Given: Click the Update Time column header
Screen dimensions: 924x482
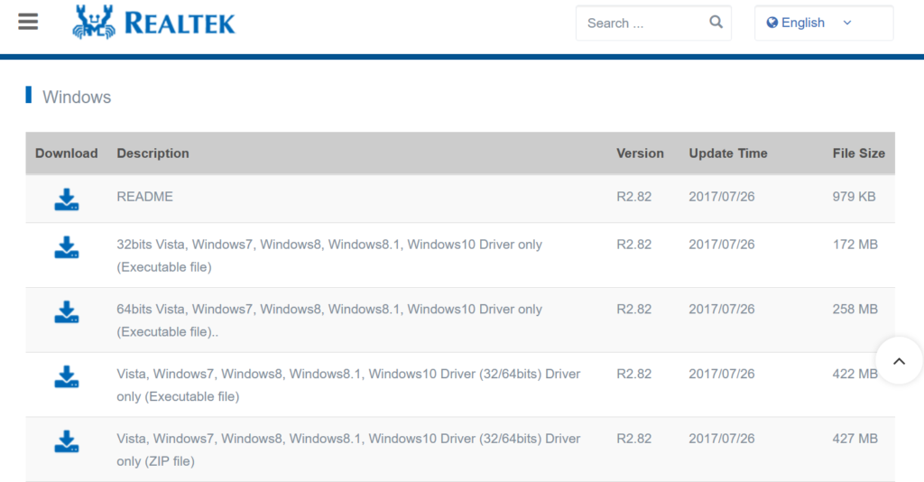Looking at the screenshot, I should click(728, 153).
